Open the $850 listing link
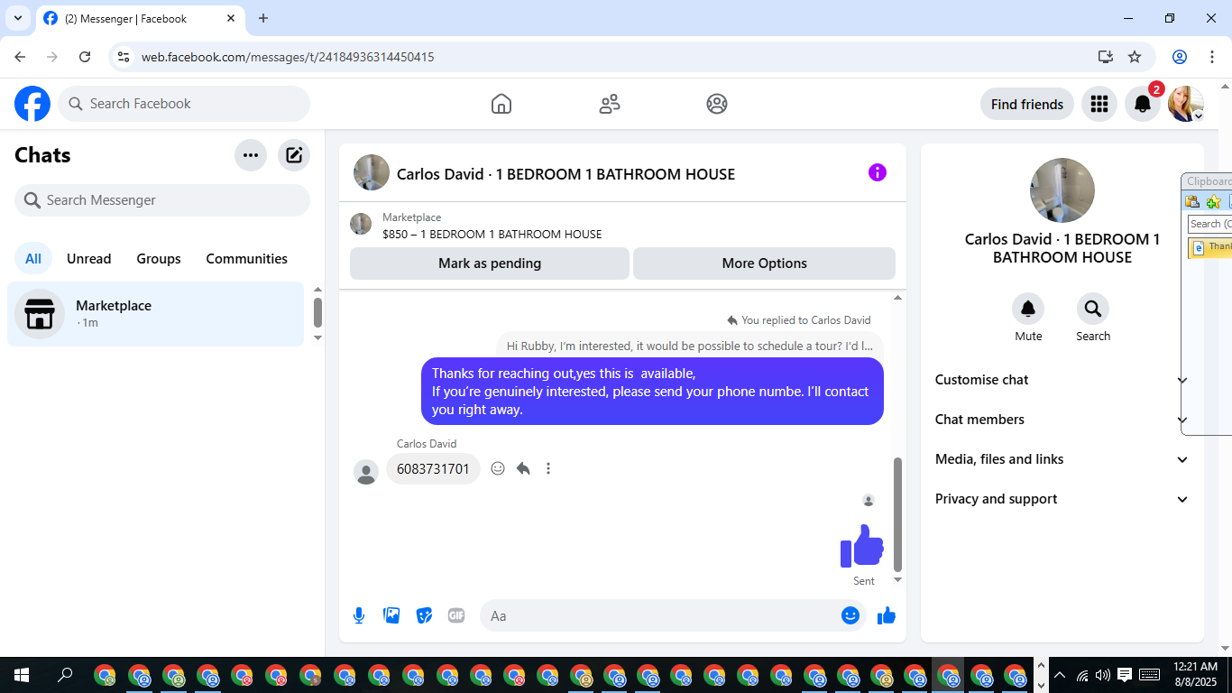Viewport: 1232px width, 693px height. 492,234
